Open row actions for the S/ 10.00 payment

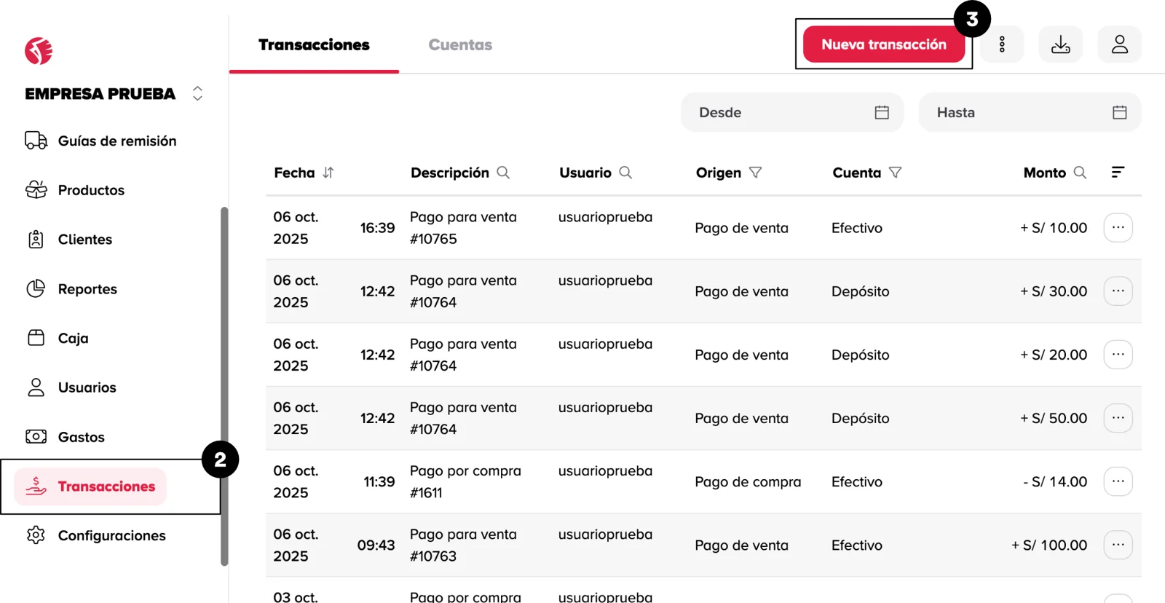pyautogui.click(x=1118, y=228)
